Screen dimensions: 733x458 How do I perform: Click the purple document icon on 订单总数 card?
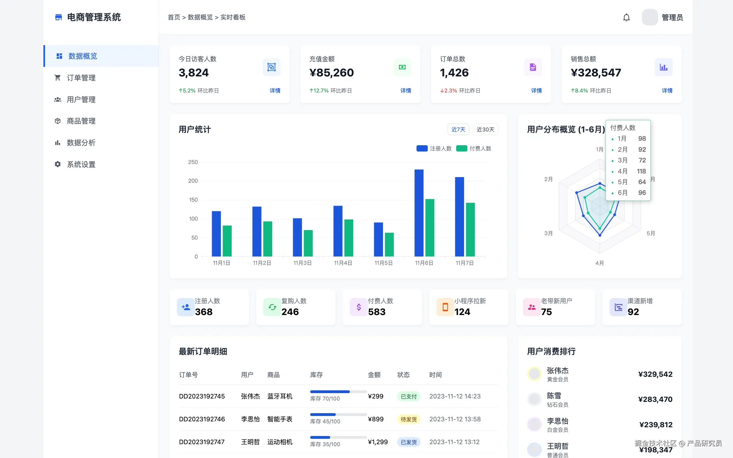tap(533, 67)
